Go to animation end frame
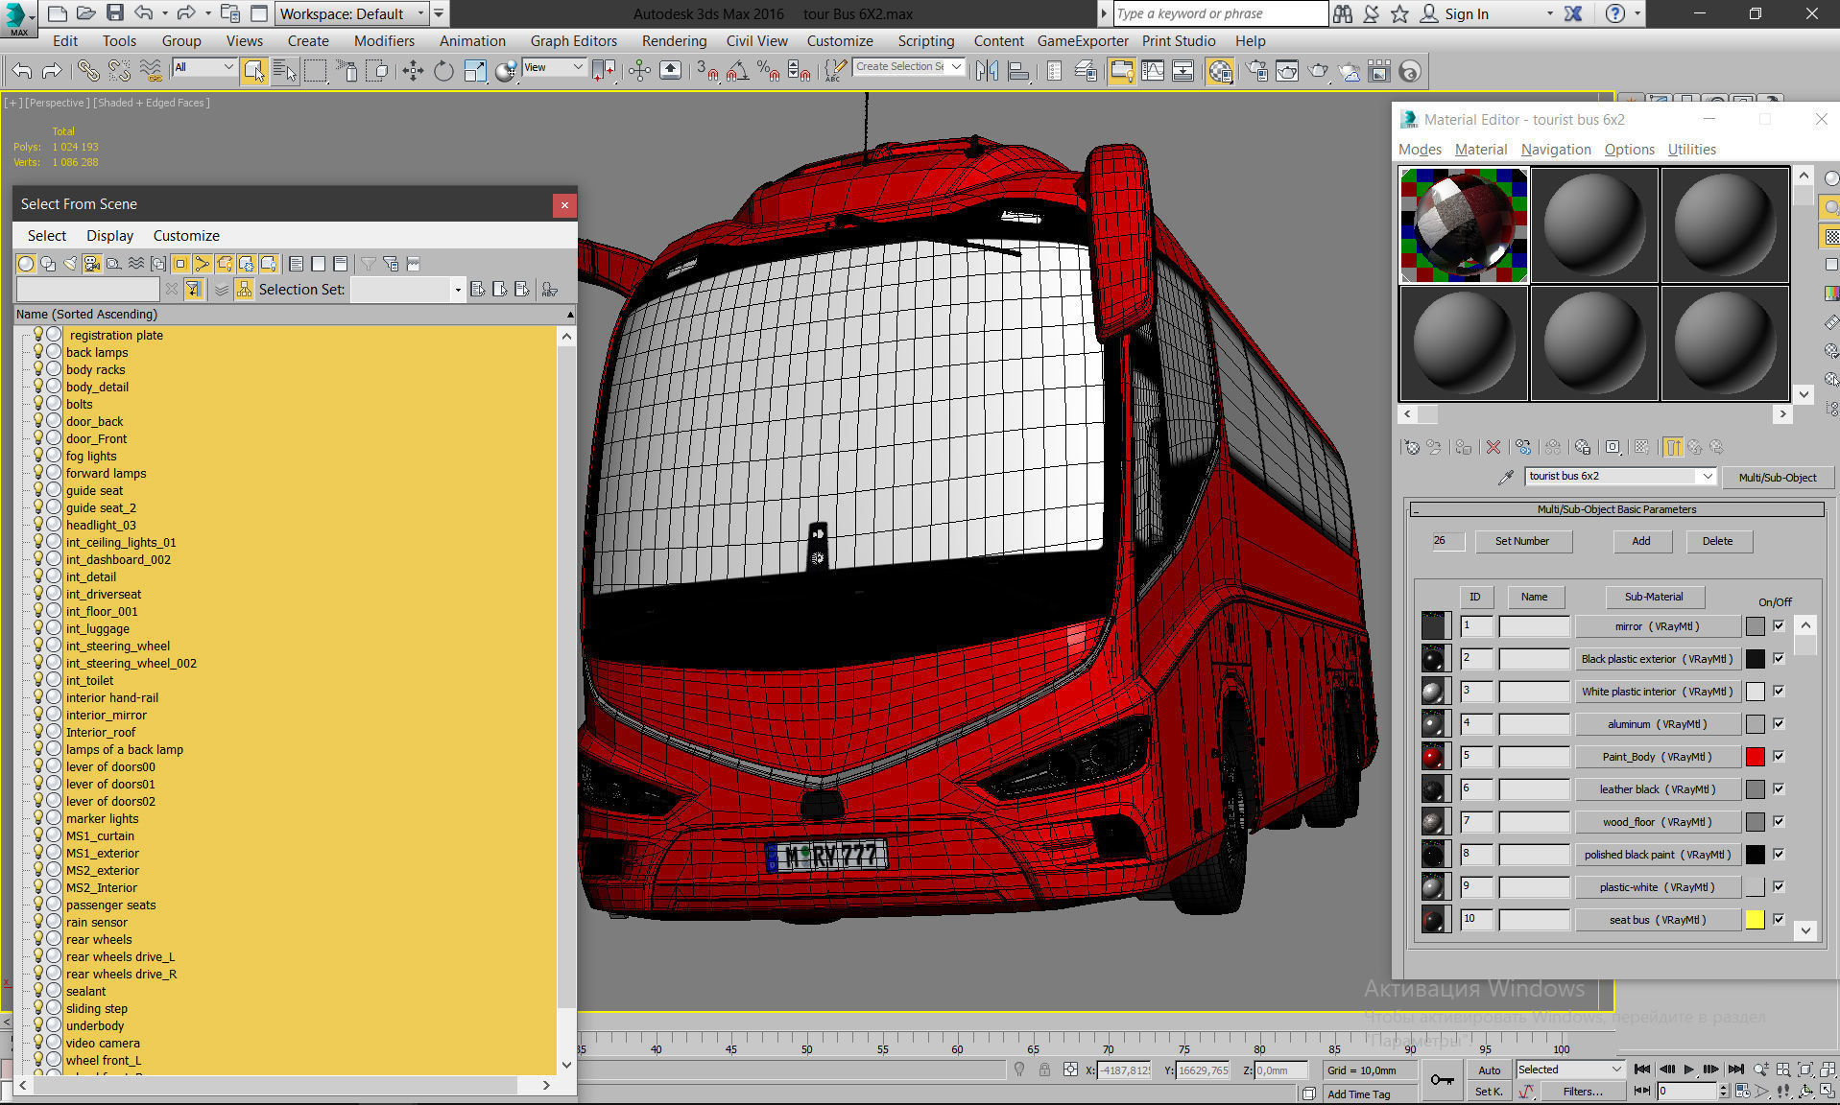Image resolution: width=1840 pixels, height=1105 pixels. [1735, 1070]
